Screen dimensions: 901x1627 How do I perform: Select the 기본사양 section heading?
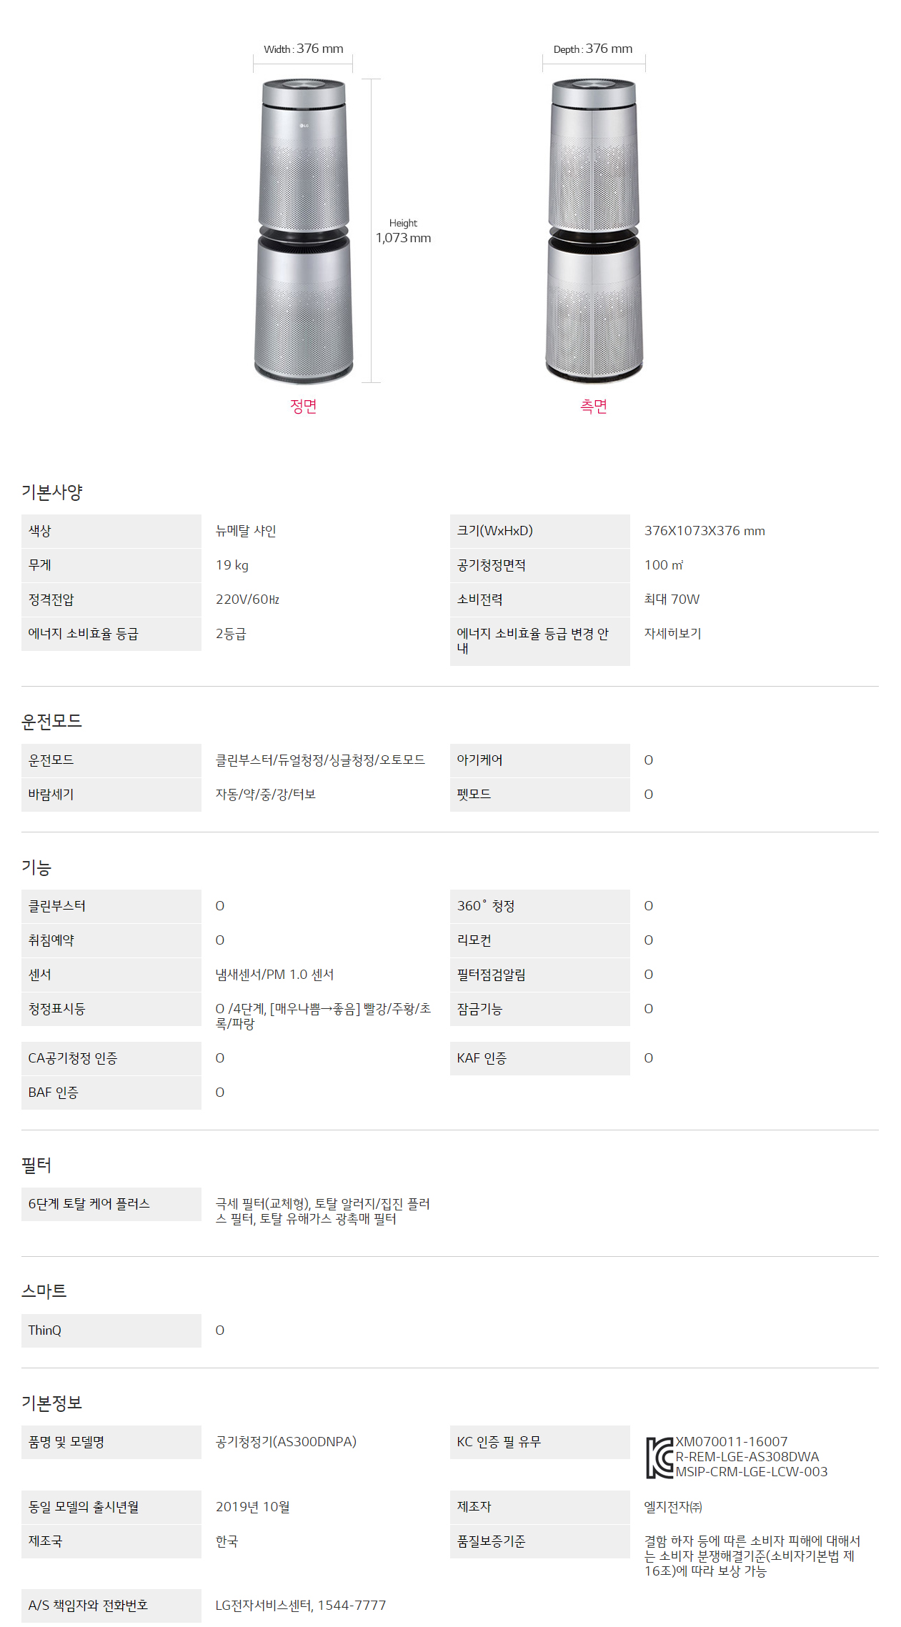click(x=52, y=492)
